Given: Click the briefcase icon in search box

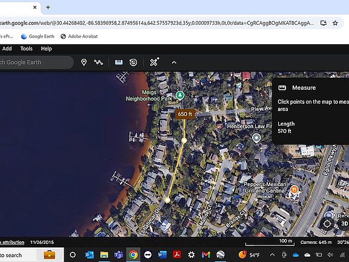Looking at the screenshot, I should click(x=50, y=255).
